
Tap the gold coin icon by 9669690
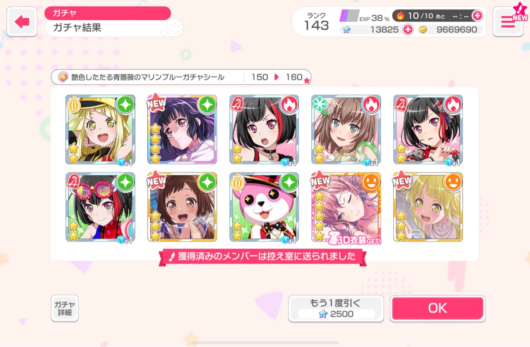423,29
